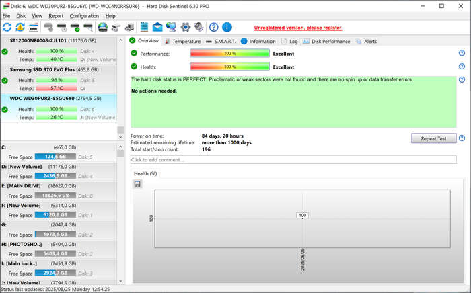Switch to the Log tab
The width and height of the screenshot is (471, 293).
coord(289,42)
